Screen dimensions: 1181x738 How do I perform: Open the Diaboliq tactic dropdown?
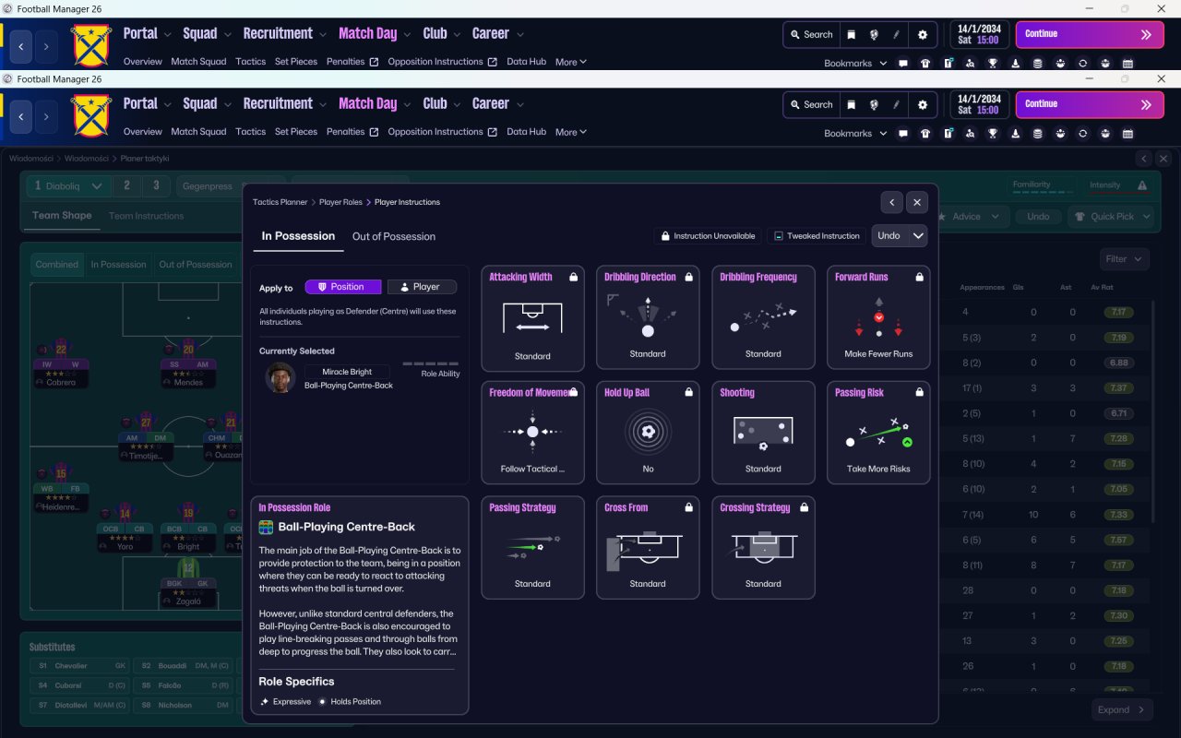click(68, 185)
